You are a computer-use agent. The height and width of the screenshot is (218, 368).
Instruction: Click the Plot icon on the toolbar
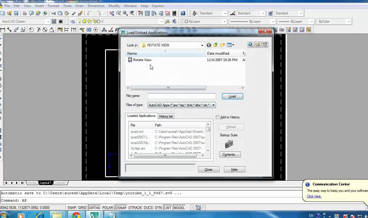tap(25, 13)
